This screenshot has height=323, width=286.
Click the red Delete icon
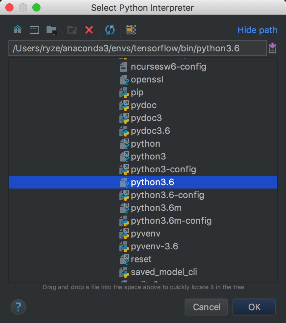pyautogui.click(x=89, y=30)
